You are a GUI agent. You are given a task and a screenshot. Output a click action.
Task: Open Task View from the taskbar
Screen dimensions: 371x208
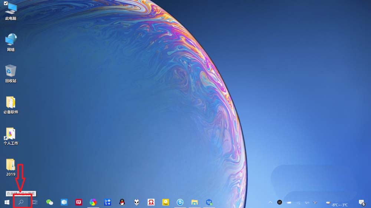[35, 202]
